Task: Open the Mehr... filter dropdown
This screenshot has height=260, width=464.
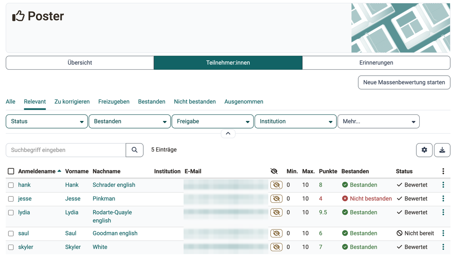Action: pos(378,122)
